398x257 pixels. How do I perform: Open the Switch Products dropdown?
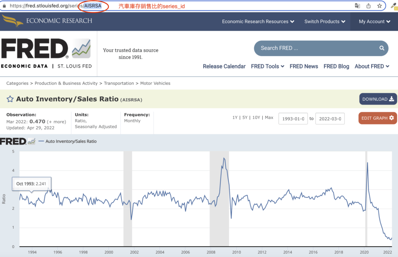tap(325, 21)
